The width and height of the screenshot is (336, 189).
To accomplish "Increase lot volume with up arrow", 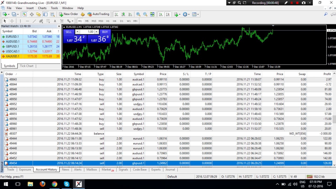I will click(x=96, y=32).
